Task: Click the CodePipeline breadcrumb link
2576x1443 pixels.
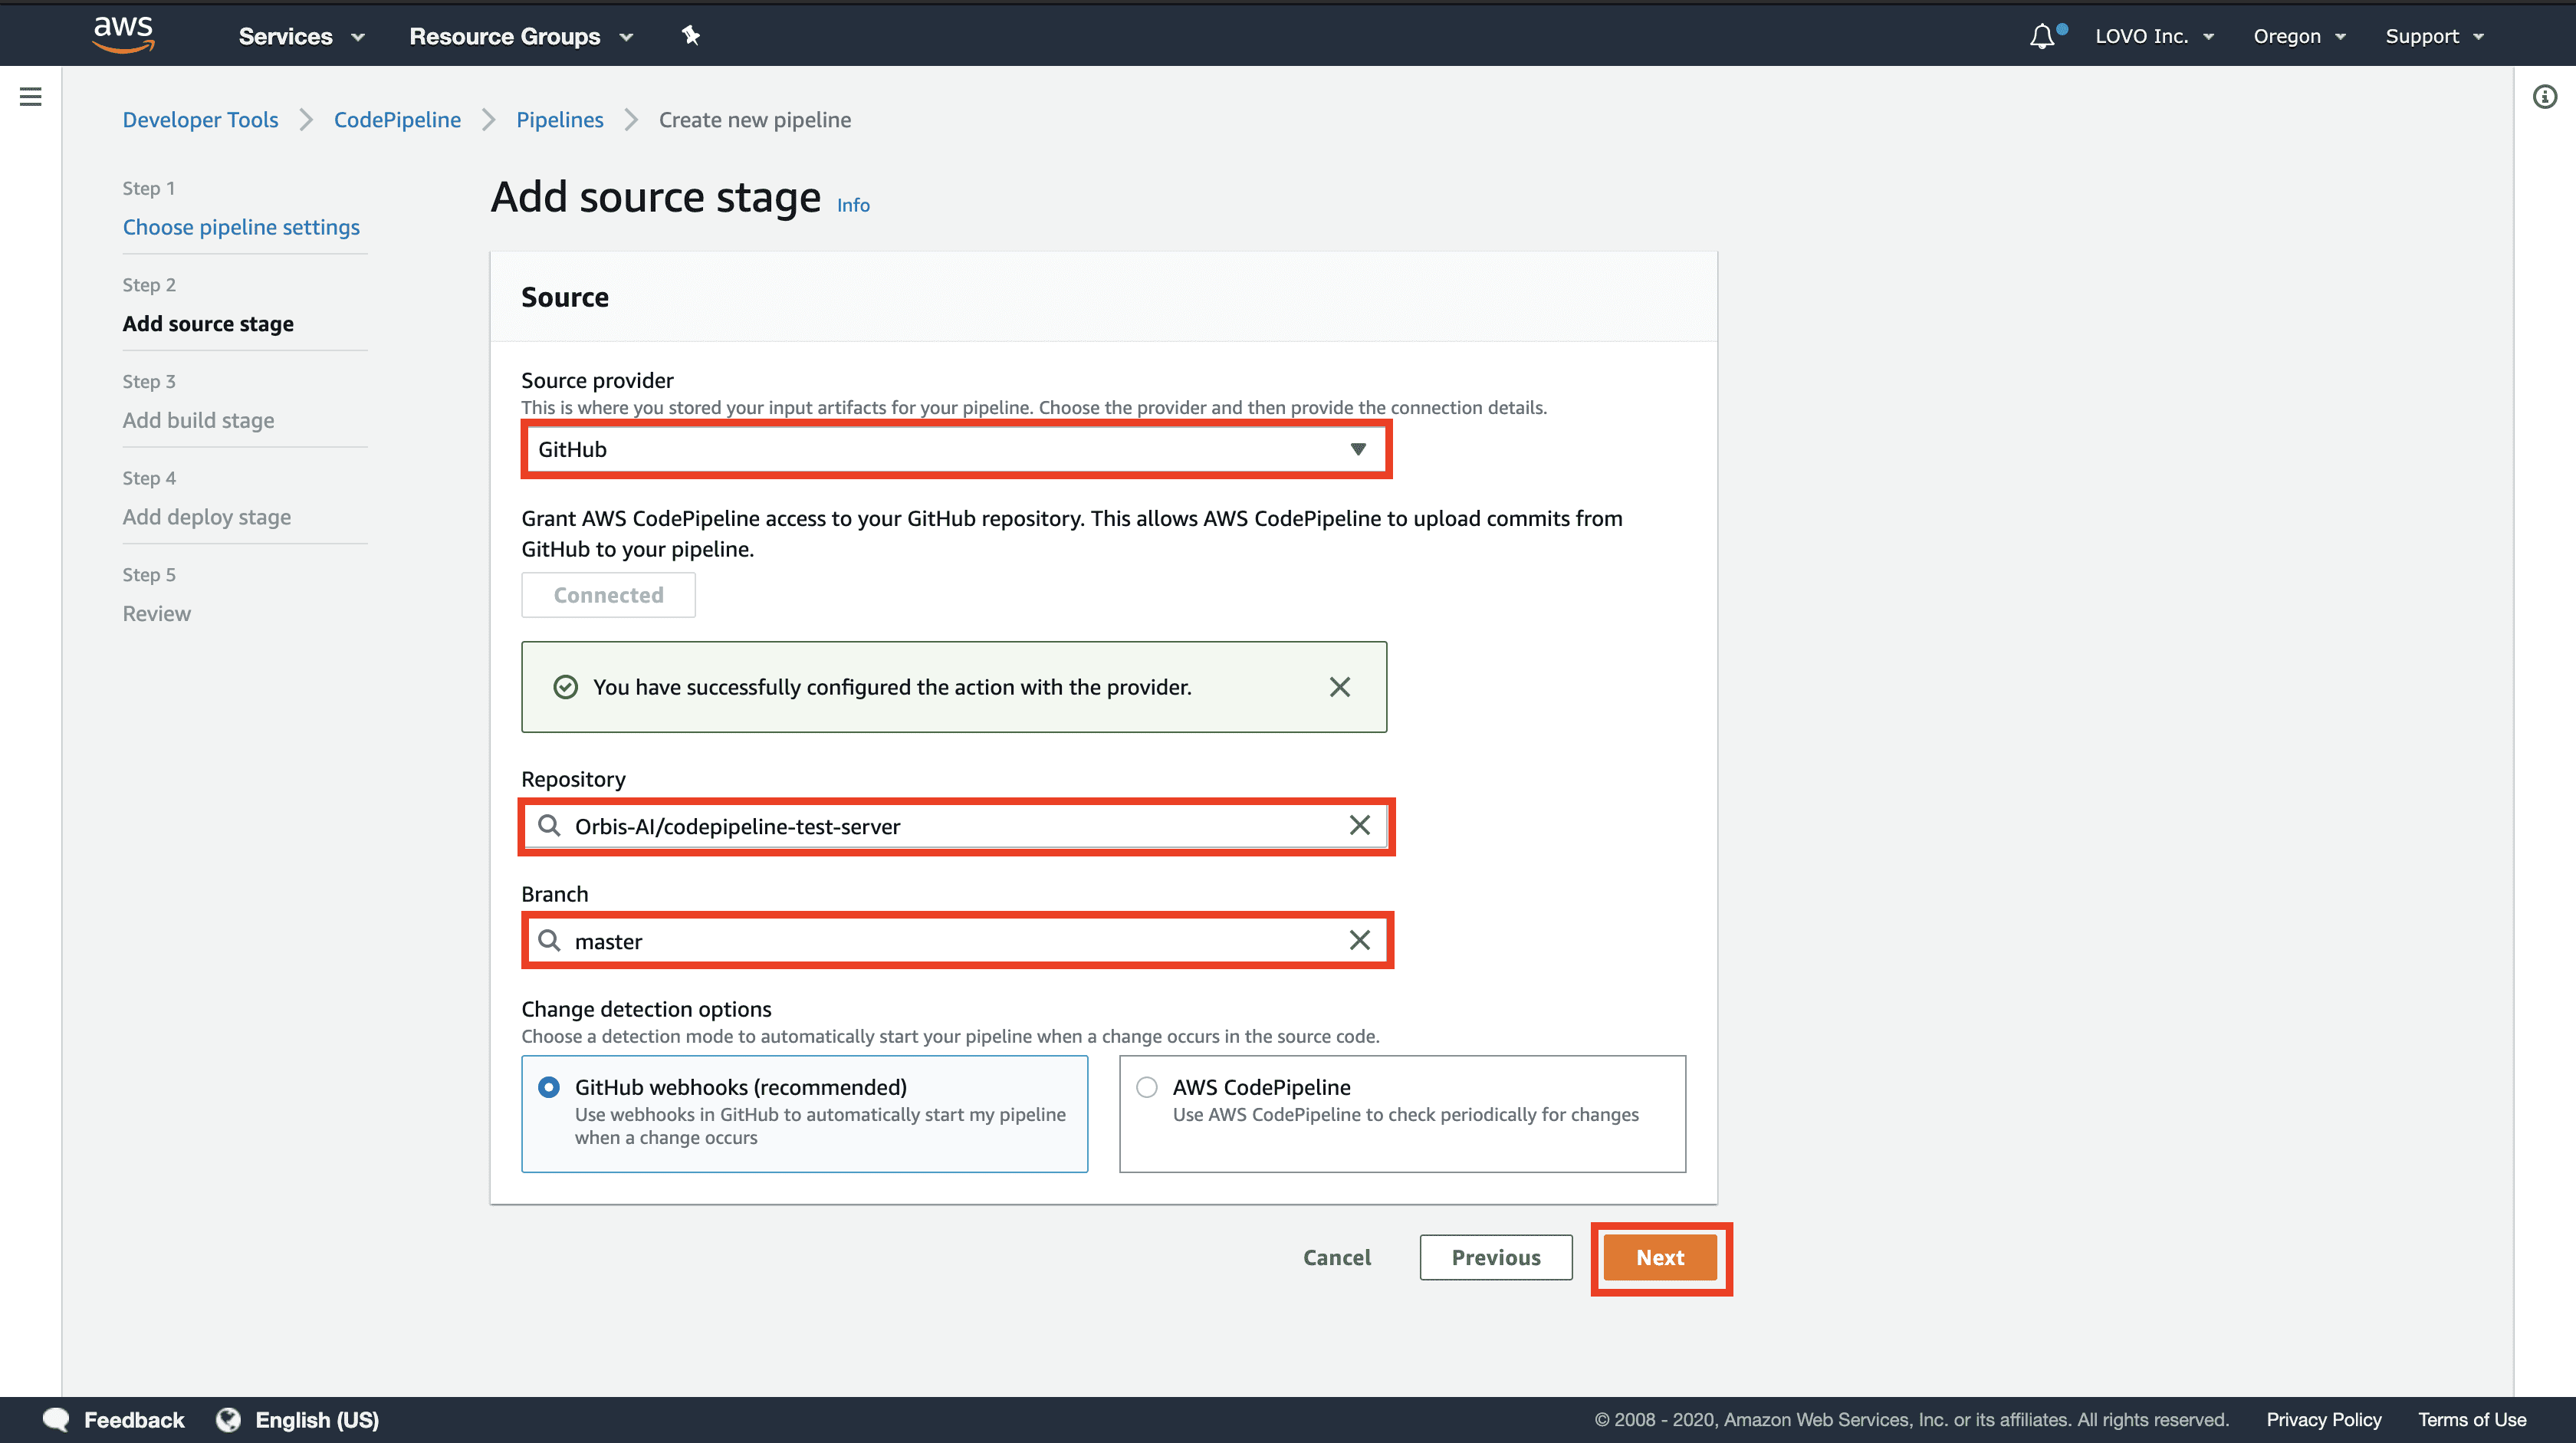Action: tap(396, 119)
